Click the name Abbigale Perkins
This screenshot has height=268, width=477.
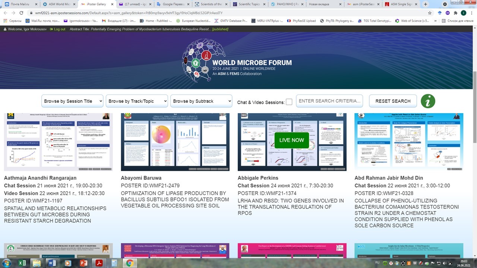pos(258,178)
